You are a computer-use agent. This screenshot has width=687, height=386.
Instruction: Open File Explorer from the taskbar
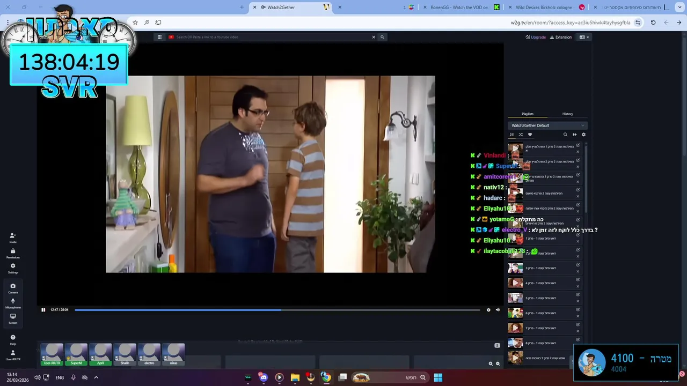(x=295, y=377)
